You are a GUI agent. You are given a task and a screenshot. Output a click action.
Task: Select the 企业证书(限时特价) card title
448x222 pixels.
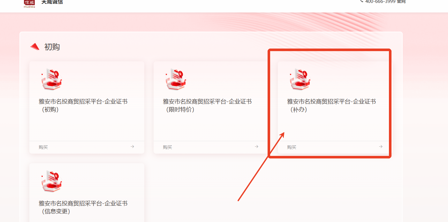tap(207, 105)
